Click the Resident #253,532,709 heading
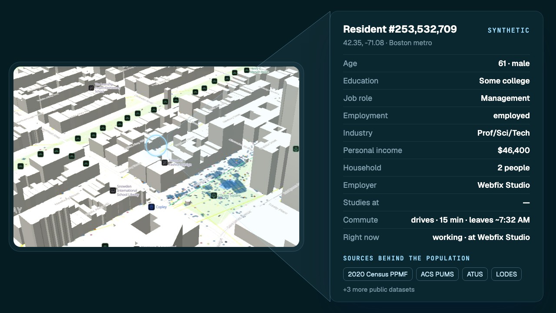Viewport: 556px width, 313px height. [400, 29]
